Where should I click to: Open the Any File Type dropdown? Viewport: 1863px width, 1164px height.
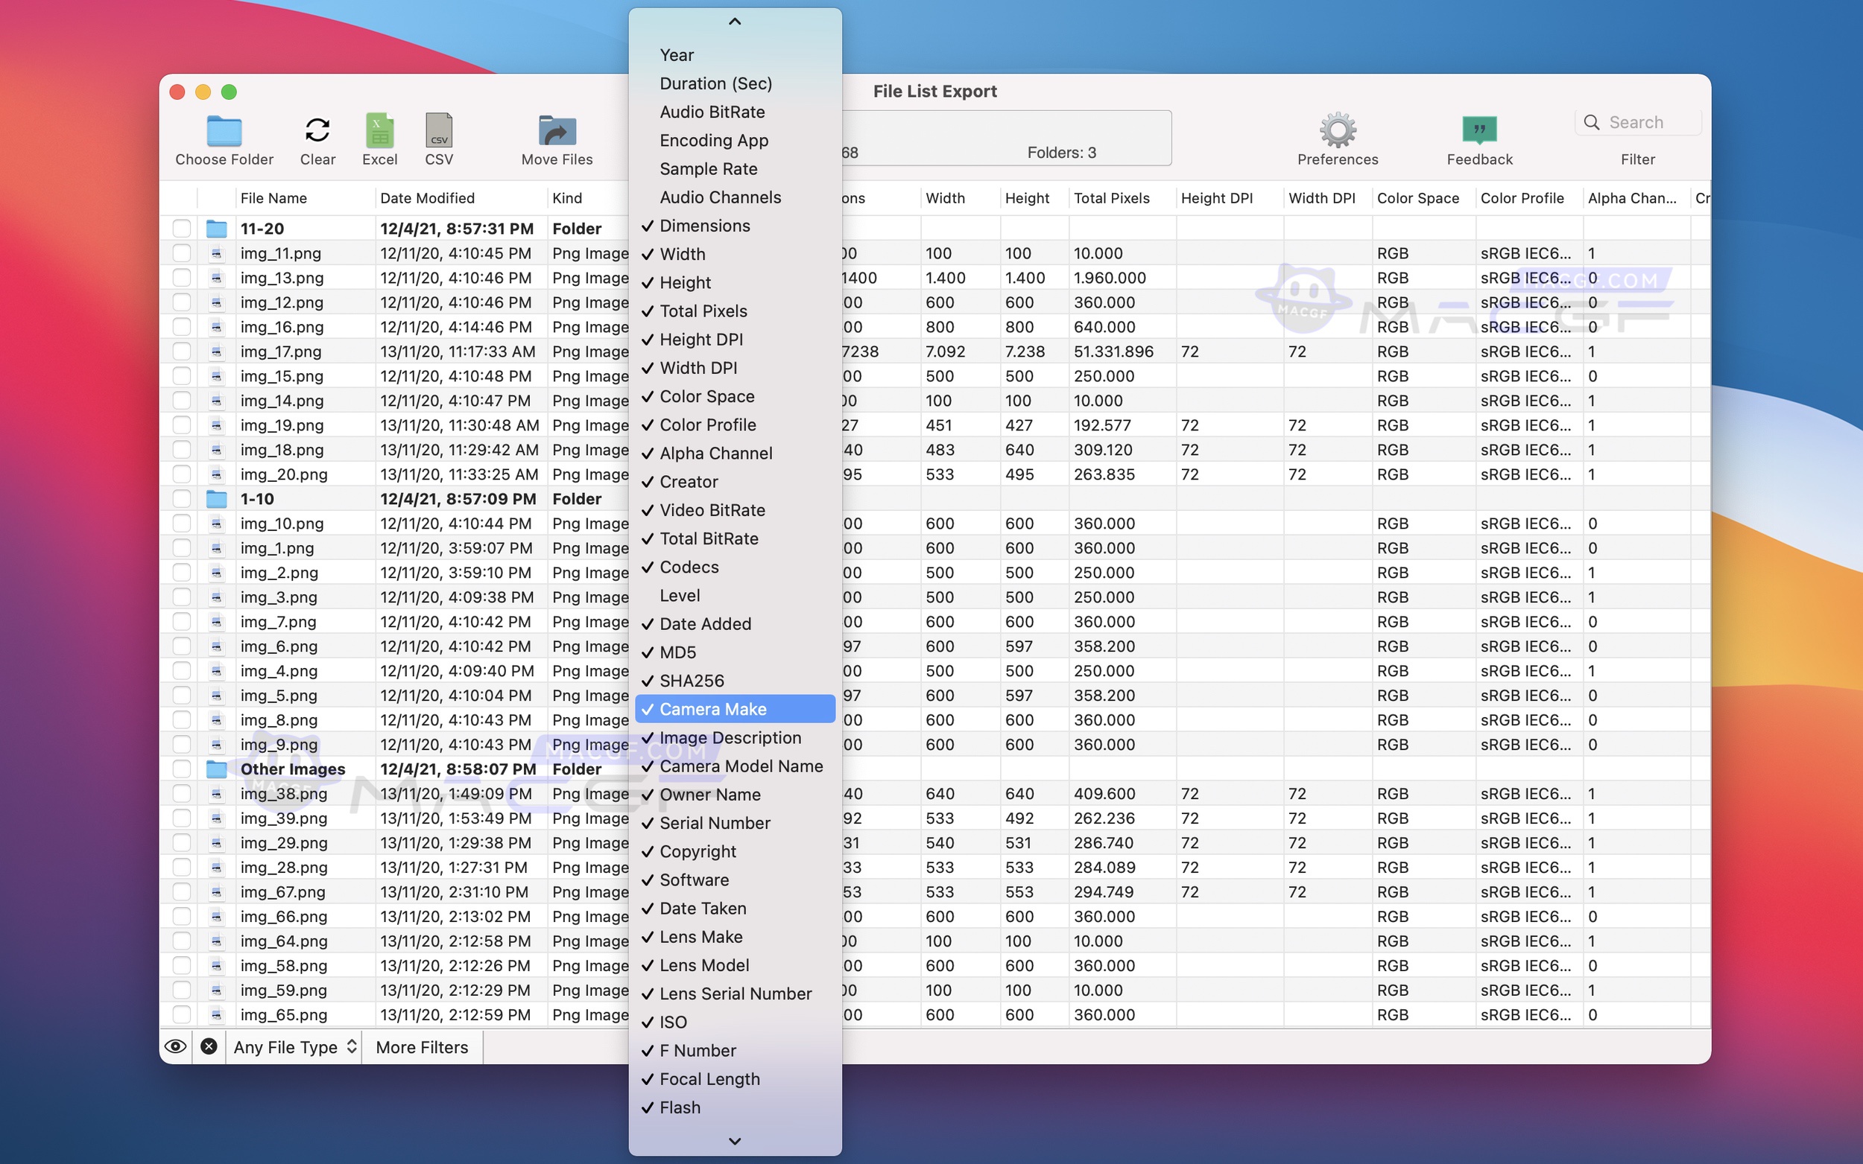click(294, 1047)
